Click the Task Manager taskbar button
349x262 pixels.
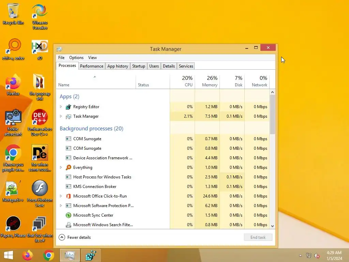point(70,255)
